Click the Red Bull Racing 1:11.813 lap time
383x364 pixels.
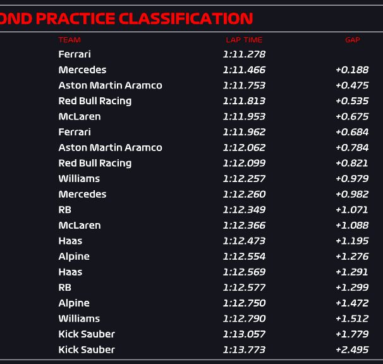pyautogui.click(x=244, y=101)
